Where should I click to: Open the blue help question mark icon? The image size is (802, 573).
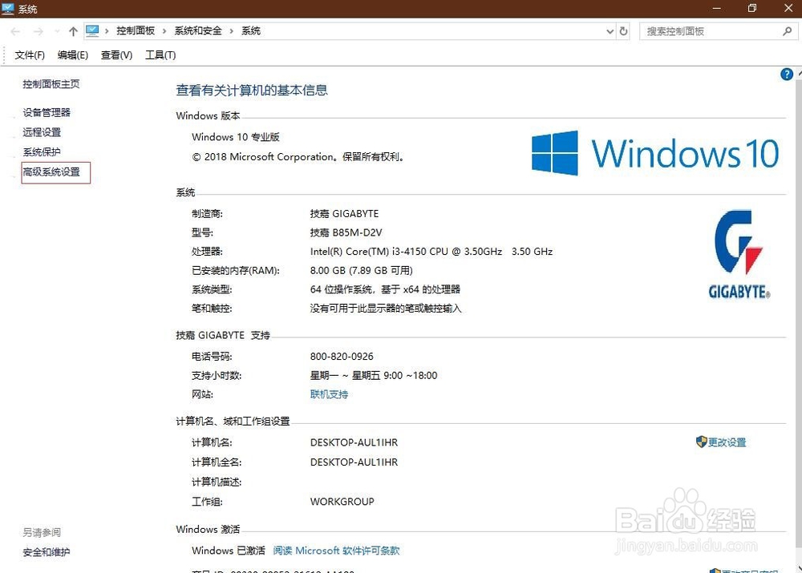click(x=787, y=74)
